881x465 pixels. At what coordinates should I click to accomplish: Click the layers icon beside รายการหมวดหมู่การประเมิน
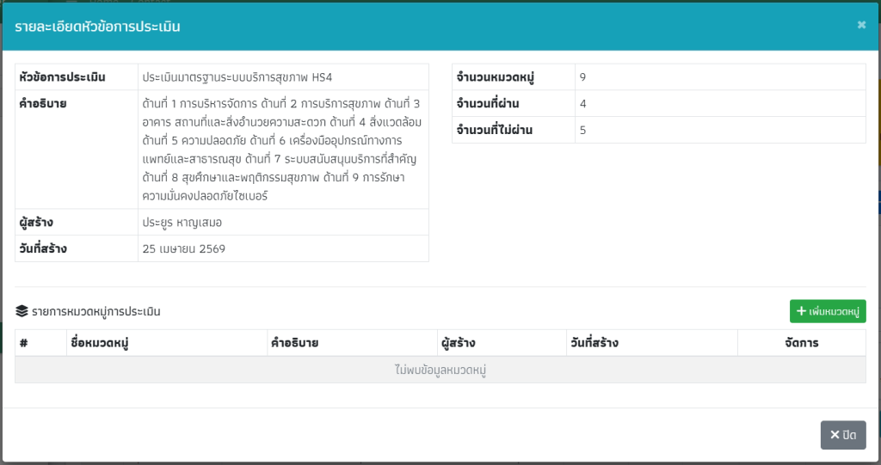click(22, 312)
